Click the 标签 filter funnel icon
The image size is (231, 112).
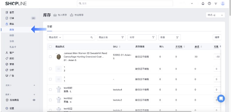pos(153,37)
